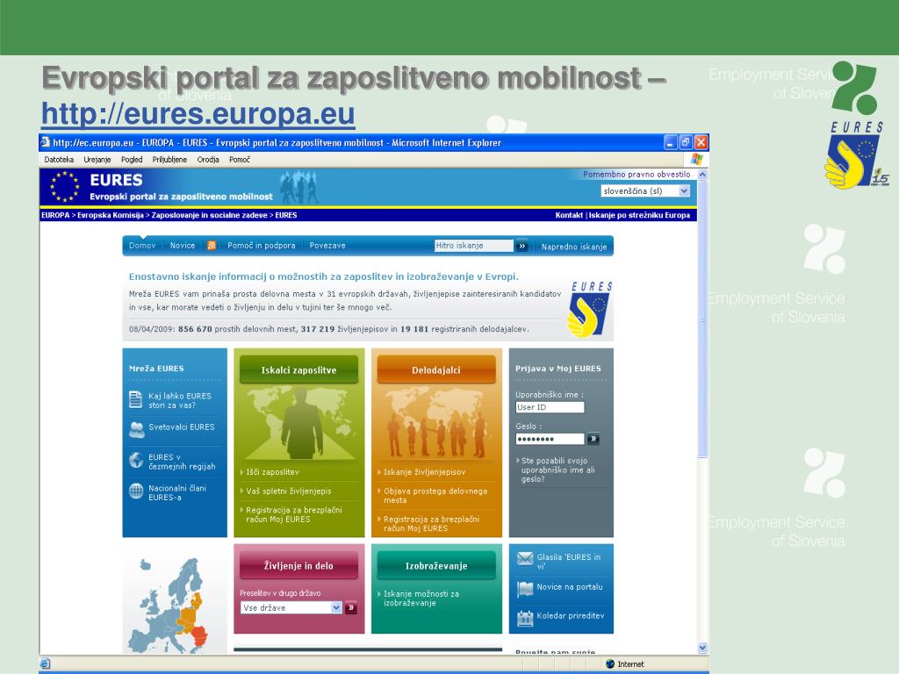Click the Delodajalci button
The height and width of the screenshot is (674, 899).
(x=436, y=369)
